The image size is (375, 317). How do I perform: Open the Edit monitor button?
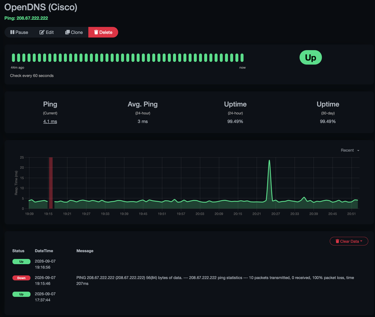pos(47,32)
